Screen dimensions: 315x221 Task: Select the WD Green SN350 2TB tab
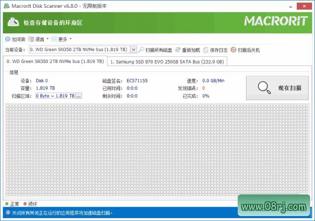[x=55, y=61]
